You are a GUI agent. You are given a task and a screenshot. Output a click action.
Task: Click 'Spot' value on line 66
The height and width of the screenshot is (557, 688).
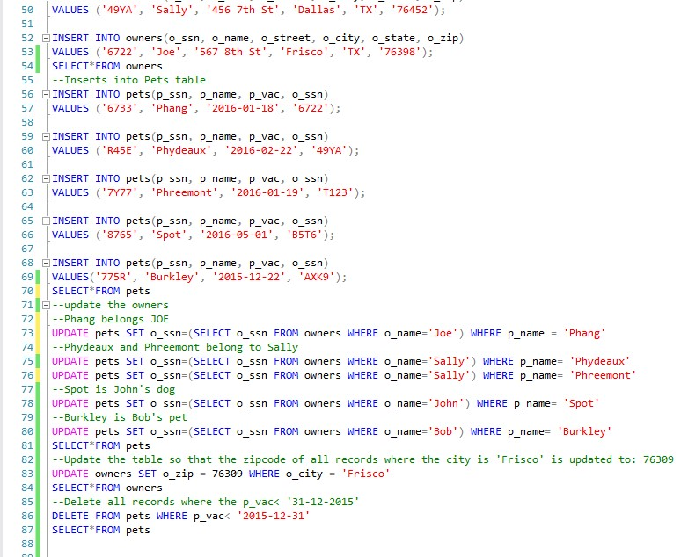pos(169,235)
